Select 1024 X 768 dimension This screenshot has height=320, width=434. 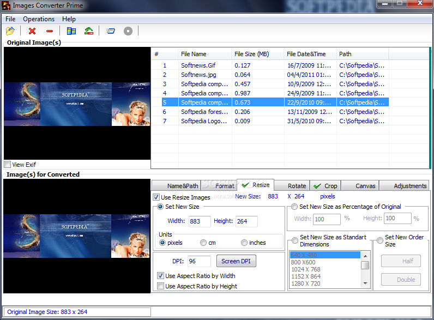(x=325, y=269)
